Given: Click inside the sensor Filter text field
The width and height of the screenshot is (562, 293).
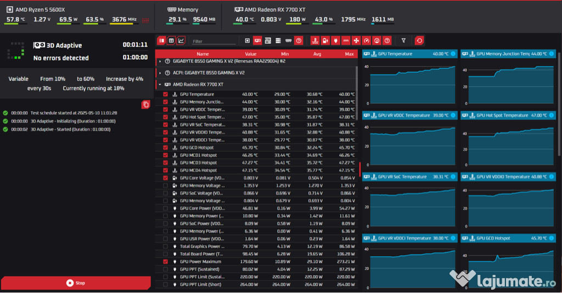Looking at the screenshot, I should click(213, 41).
